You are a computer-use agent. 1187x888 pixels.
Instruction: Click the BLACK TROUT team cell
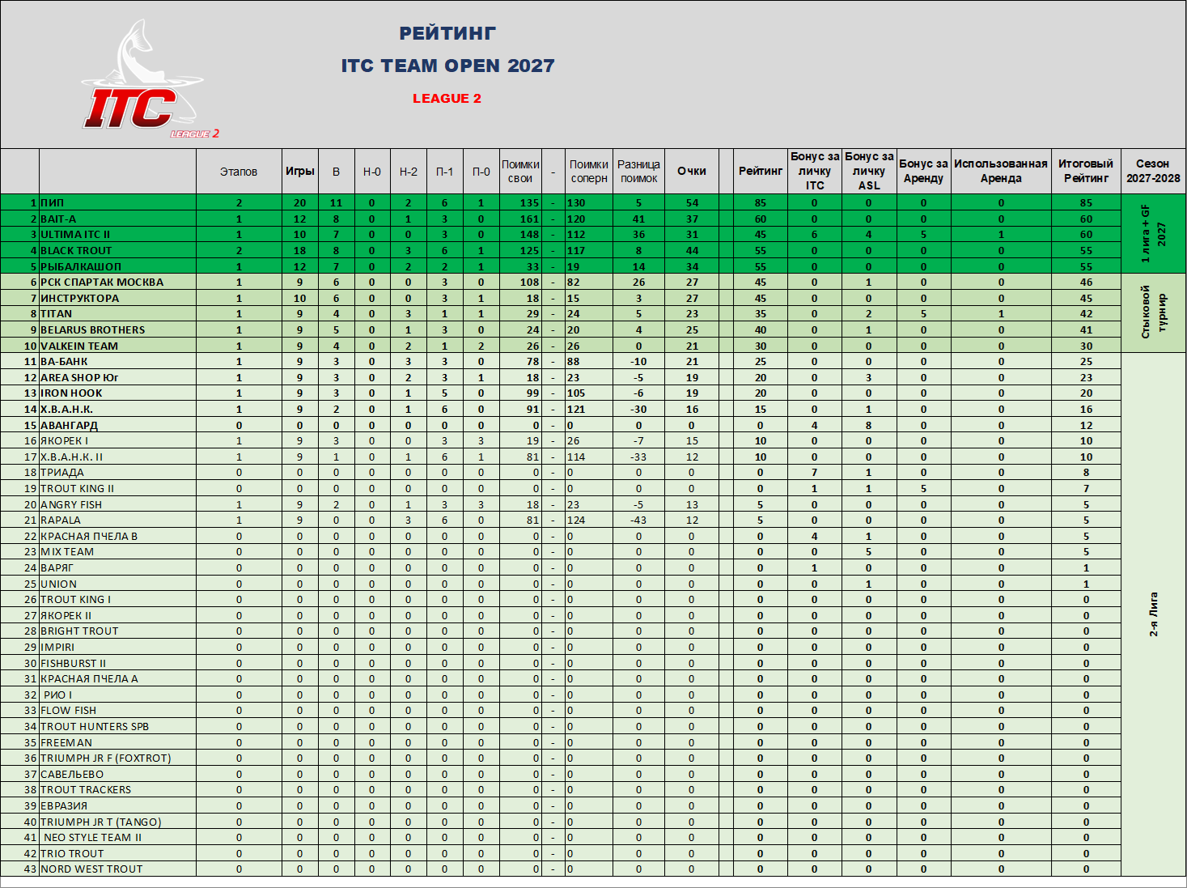[x=117, y=250]
